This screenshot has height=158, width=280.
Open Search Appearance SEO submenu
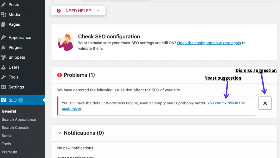point(19,119)
